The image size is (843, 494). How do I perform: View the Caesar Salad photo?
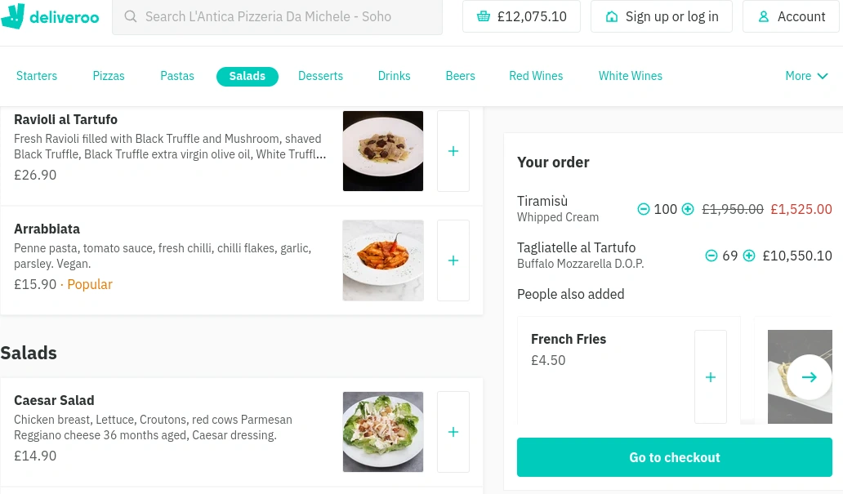point(383,432)
